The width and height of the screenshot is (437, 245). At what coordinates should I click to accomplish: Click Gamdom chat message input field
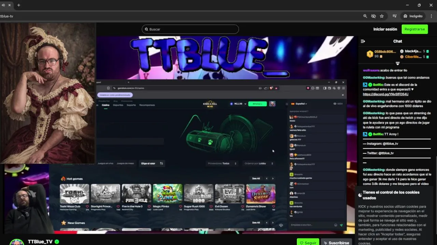pyautogui.click(x=311, y=225)
